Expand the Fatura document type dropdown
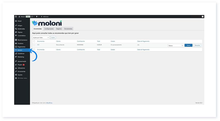220x121 pixels. (175, 45)
